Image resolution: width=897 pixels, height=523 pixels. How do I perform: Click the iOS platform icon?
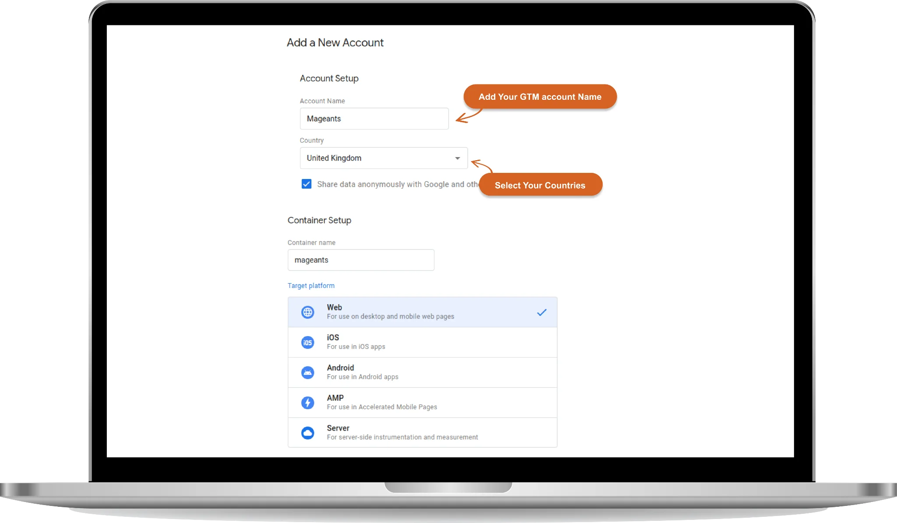tap(308, 342)
